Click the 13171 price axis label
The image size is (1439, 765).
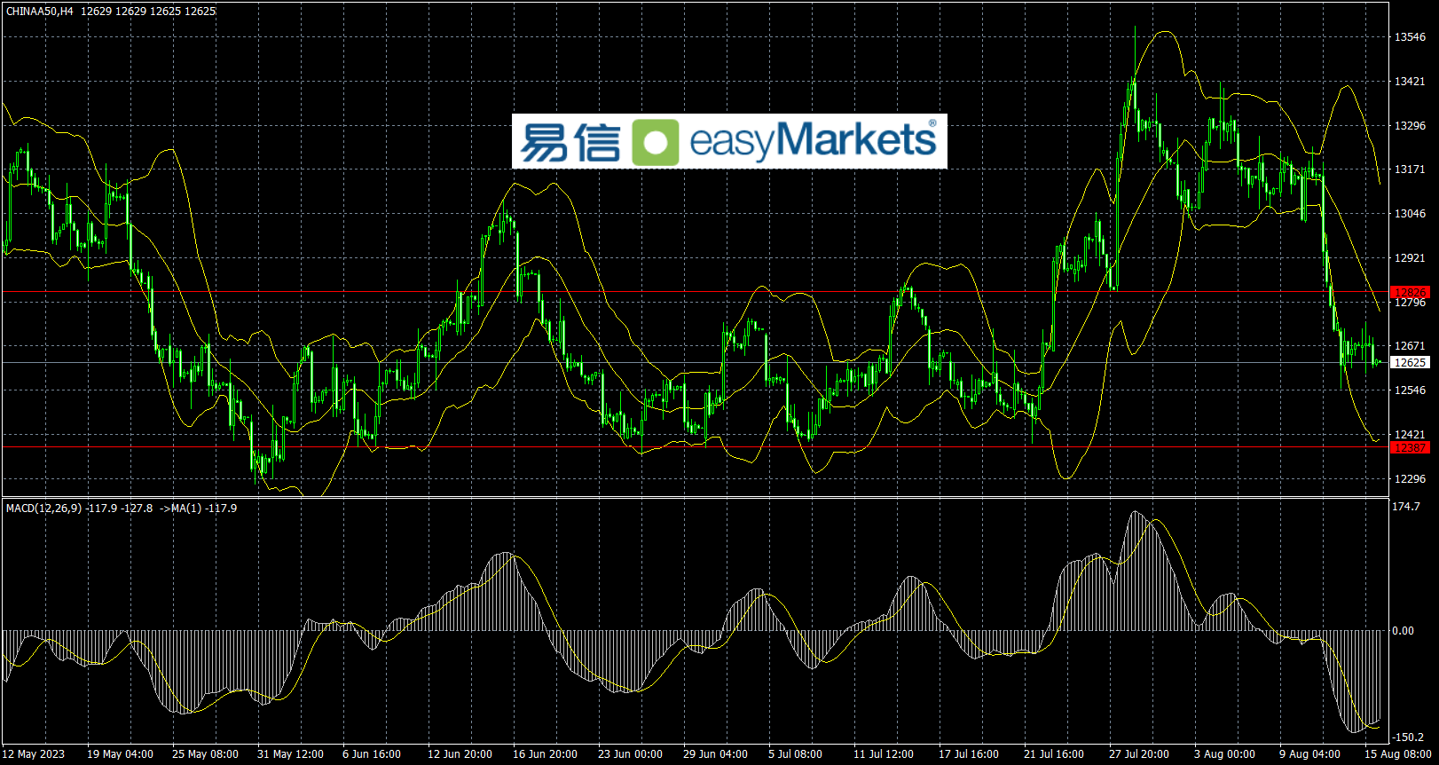point(1410,170)
